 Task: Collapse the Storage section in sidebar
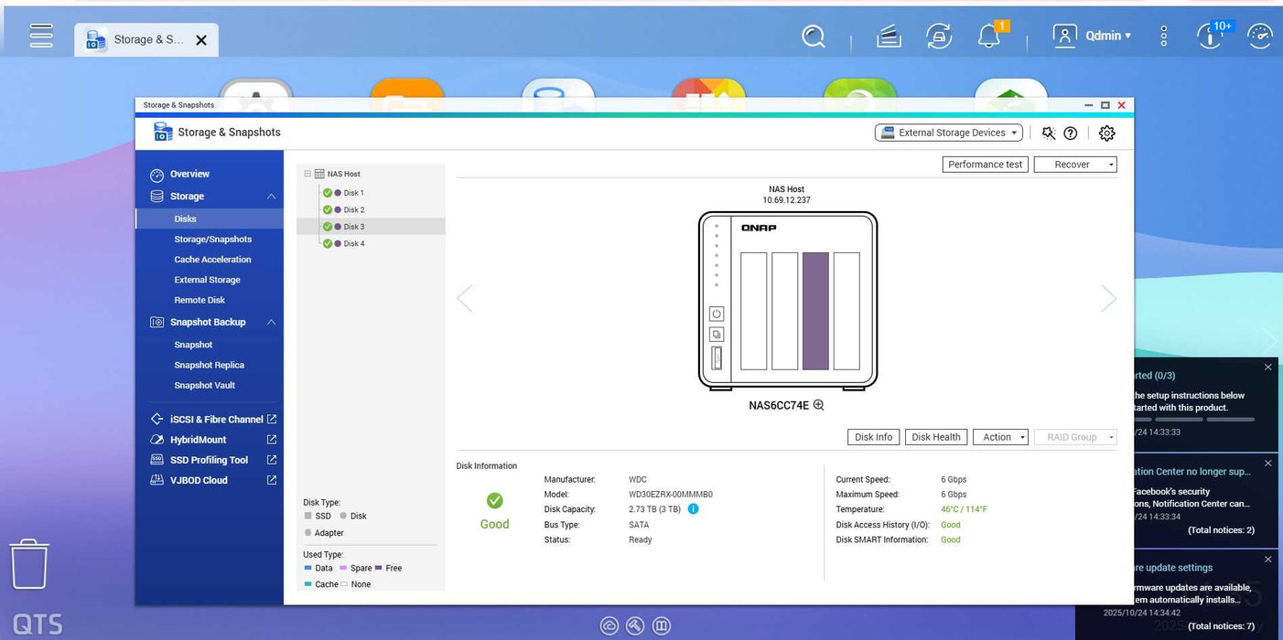(x=270, y=196)
